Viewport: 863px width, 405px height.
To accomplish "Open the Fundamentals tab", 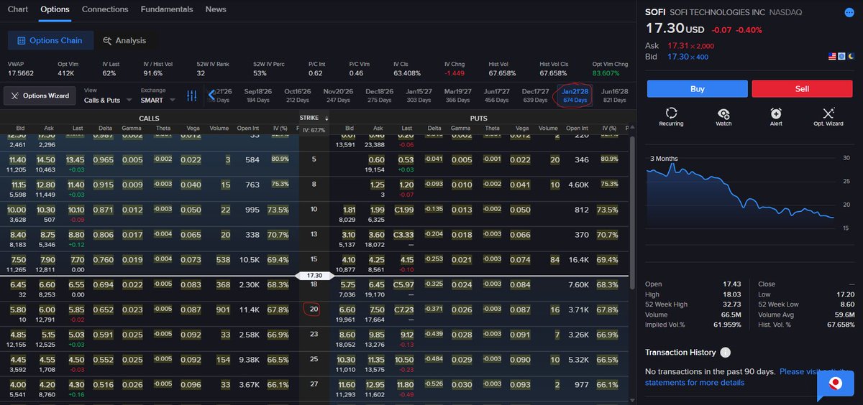I will [167, 9].
